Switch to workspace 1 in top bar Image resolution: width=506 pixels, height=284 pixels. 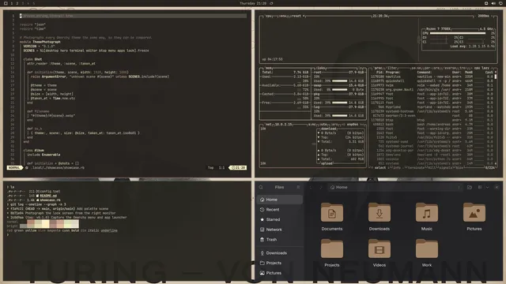12,3
